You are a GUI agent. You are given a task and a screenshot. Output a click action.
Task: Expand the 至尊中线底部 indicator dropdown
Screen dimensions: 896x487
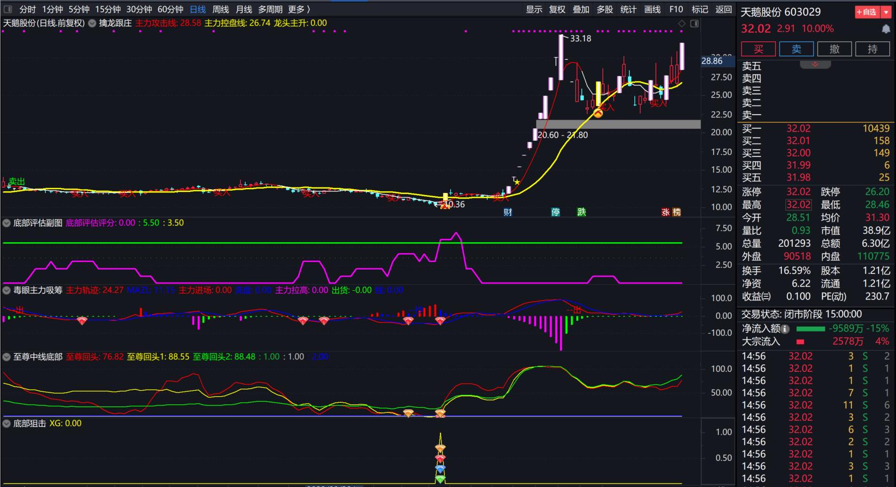click(7, 357)
